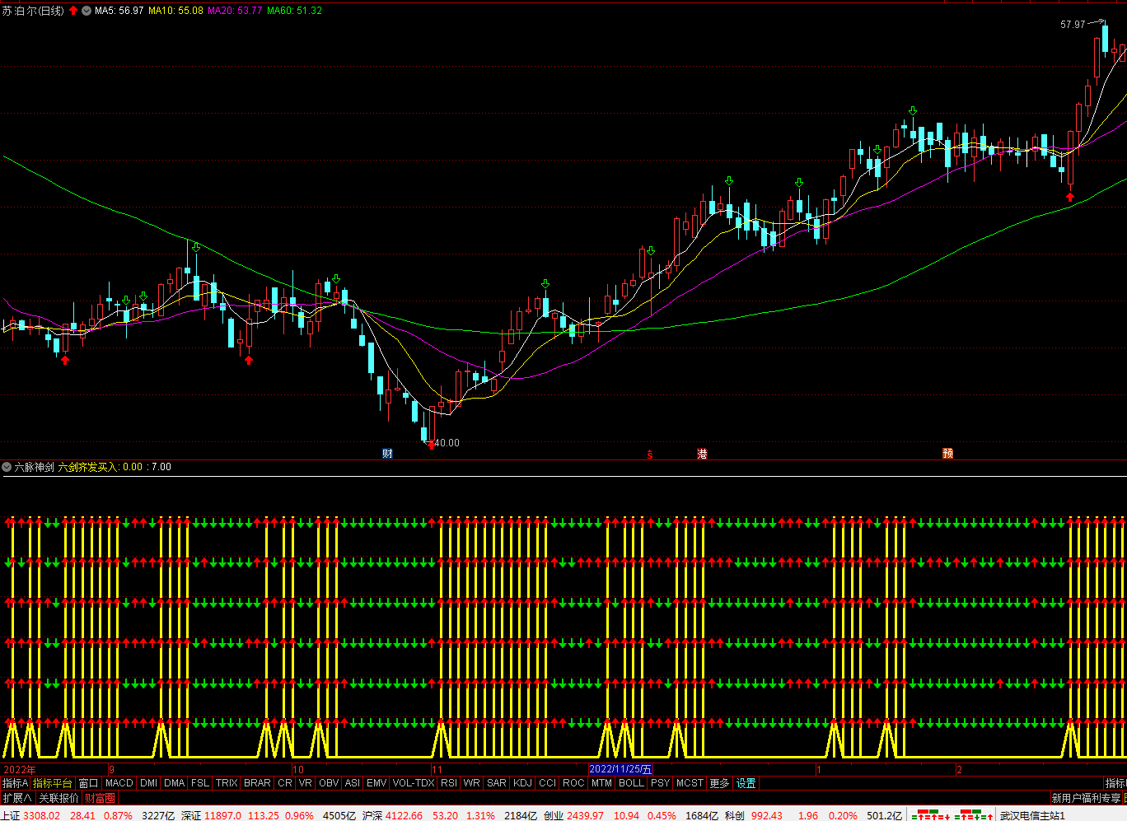The height and width of the screenshot is (821, 1127).
Task: Click the 苏泊尔(日线) chart title
Action: pyautogui.click(x=33, y=11)
